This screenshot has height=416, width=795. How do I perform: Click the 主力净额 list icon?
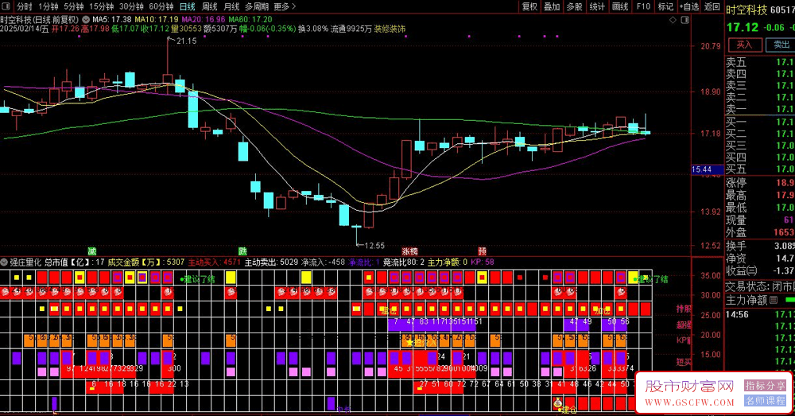pyautogui.click(x=774, y=301)
